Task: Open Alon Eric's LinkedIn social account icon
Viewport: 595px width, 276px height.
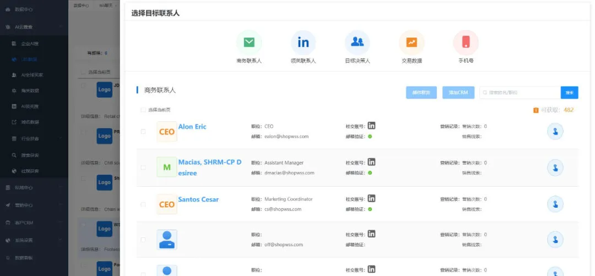Action: tap(371, 126)
